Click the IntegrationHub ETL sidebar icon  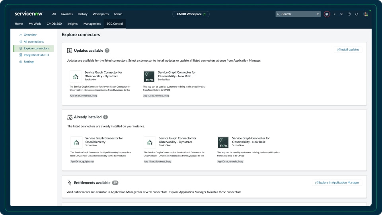coord(21,55)
